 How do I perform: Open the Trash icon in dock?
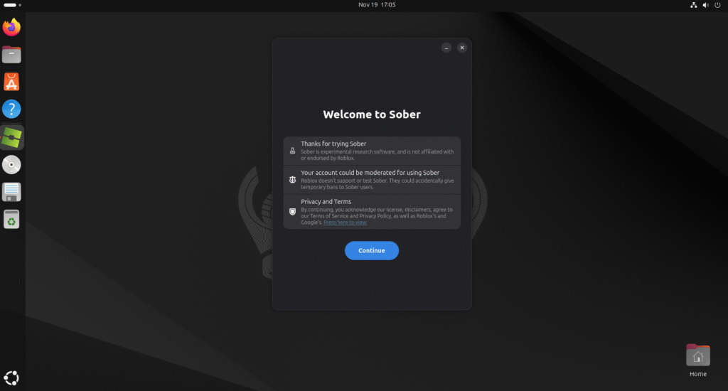click(11, 219)
